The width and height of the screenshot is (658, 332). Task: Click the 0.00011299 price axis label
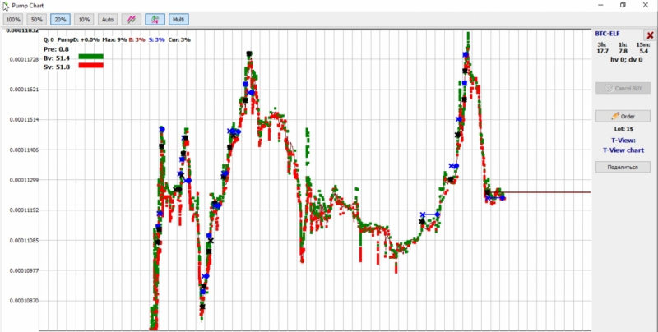pyautogui.click(x=24, y=180)
